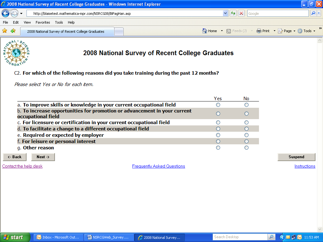Open the Favorites menu

coord(43,22)
